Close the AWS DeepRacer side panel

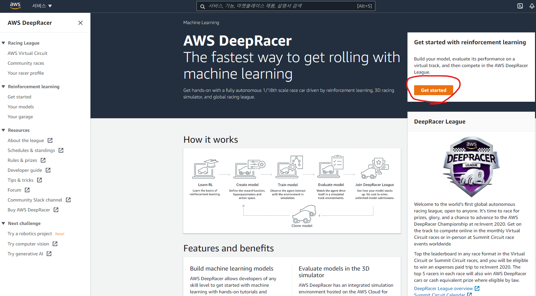tap(80, 23)
